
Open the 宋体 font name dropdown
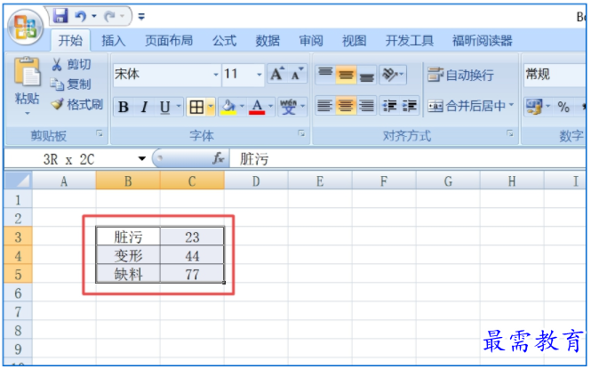coord(216,75)
